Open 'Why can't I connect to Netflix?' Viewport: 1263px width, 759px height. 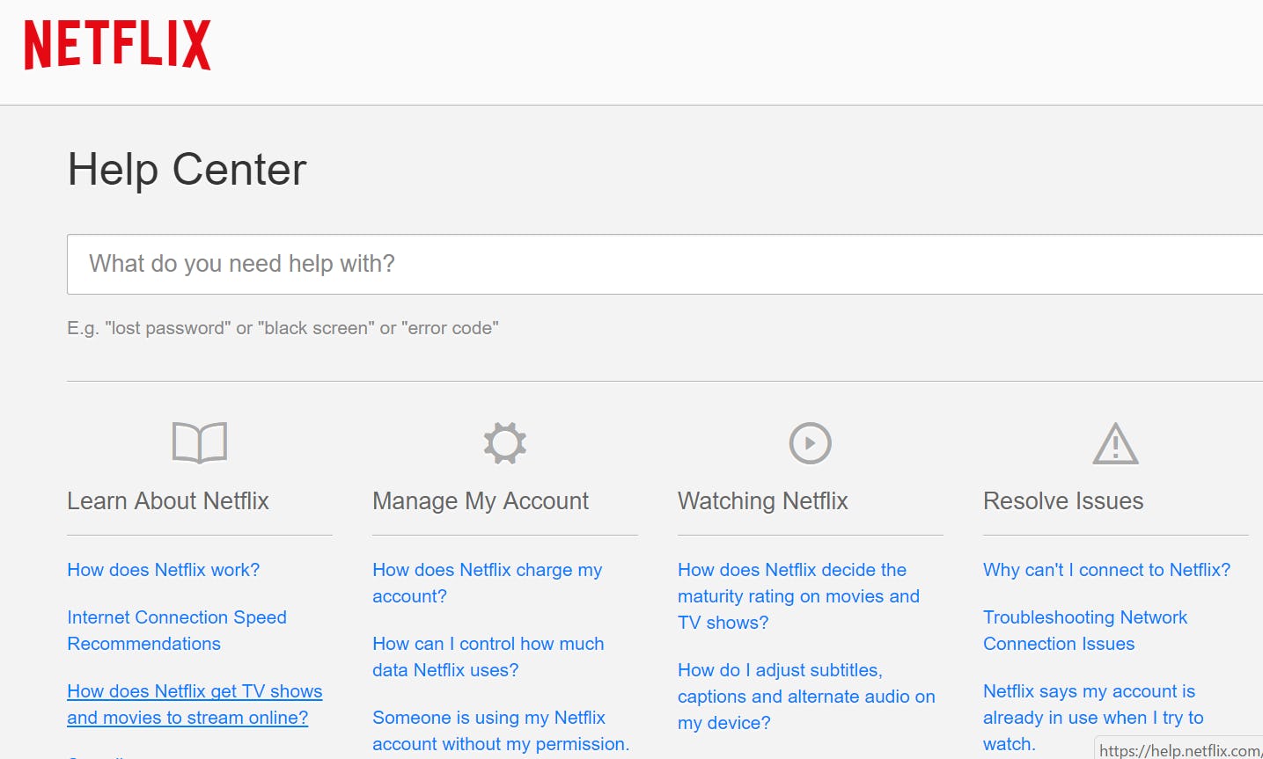coord(1107,570)
